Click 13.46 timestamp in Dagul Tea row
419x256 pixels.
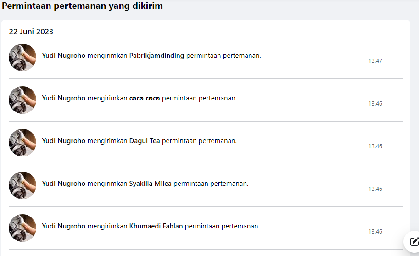click(x=375, y=146)
